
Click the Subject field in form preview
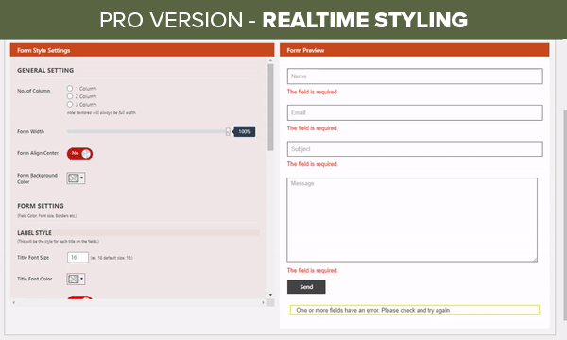pos(415,149)
